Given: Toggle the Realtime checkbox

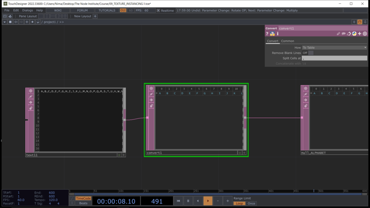Looking at the screenshot, I should [x=158, y=10].
